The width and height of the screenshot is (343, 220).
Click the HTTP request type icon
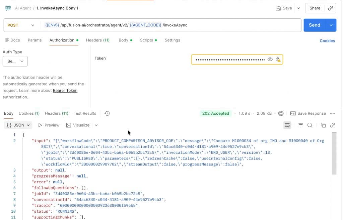[x=8, y=8]
